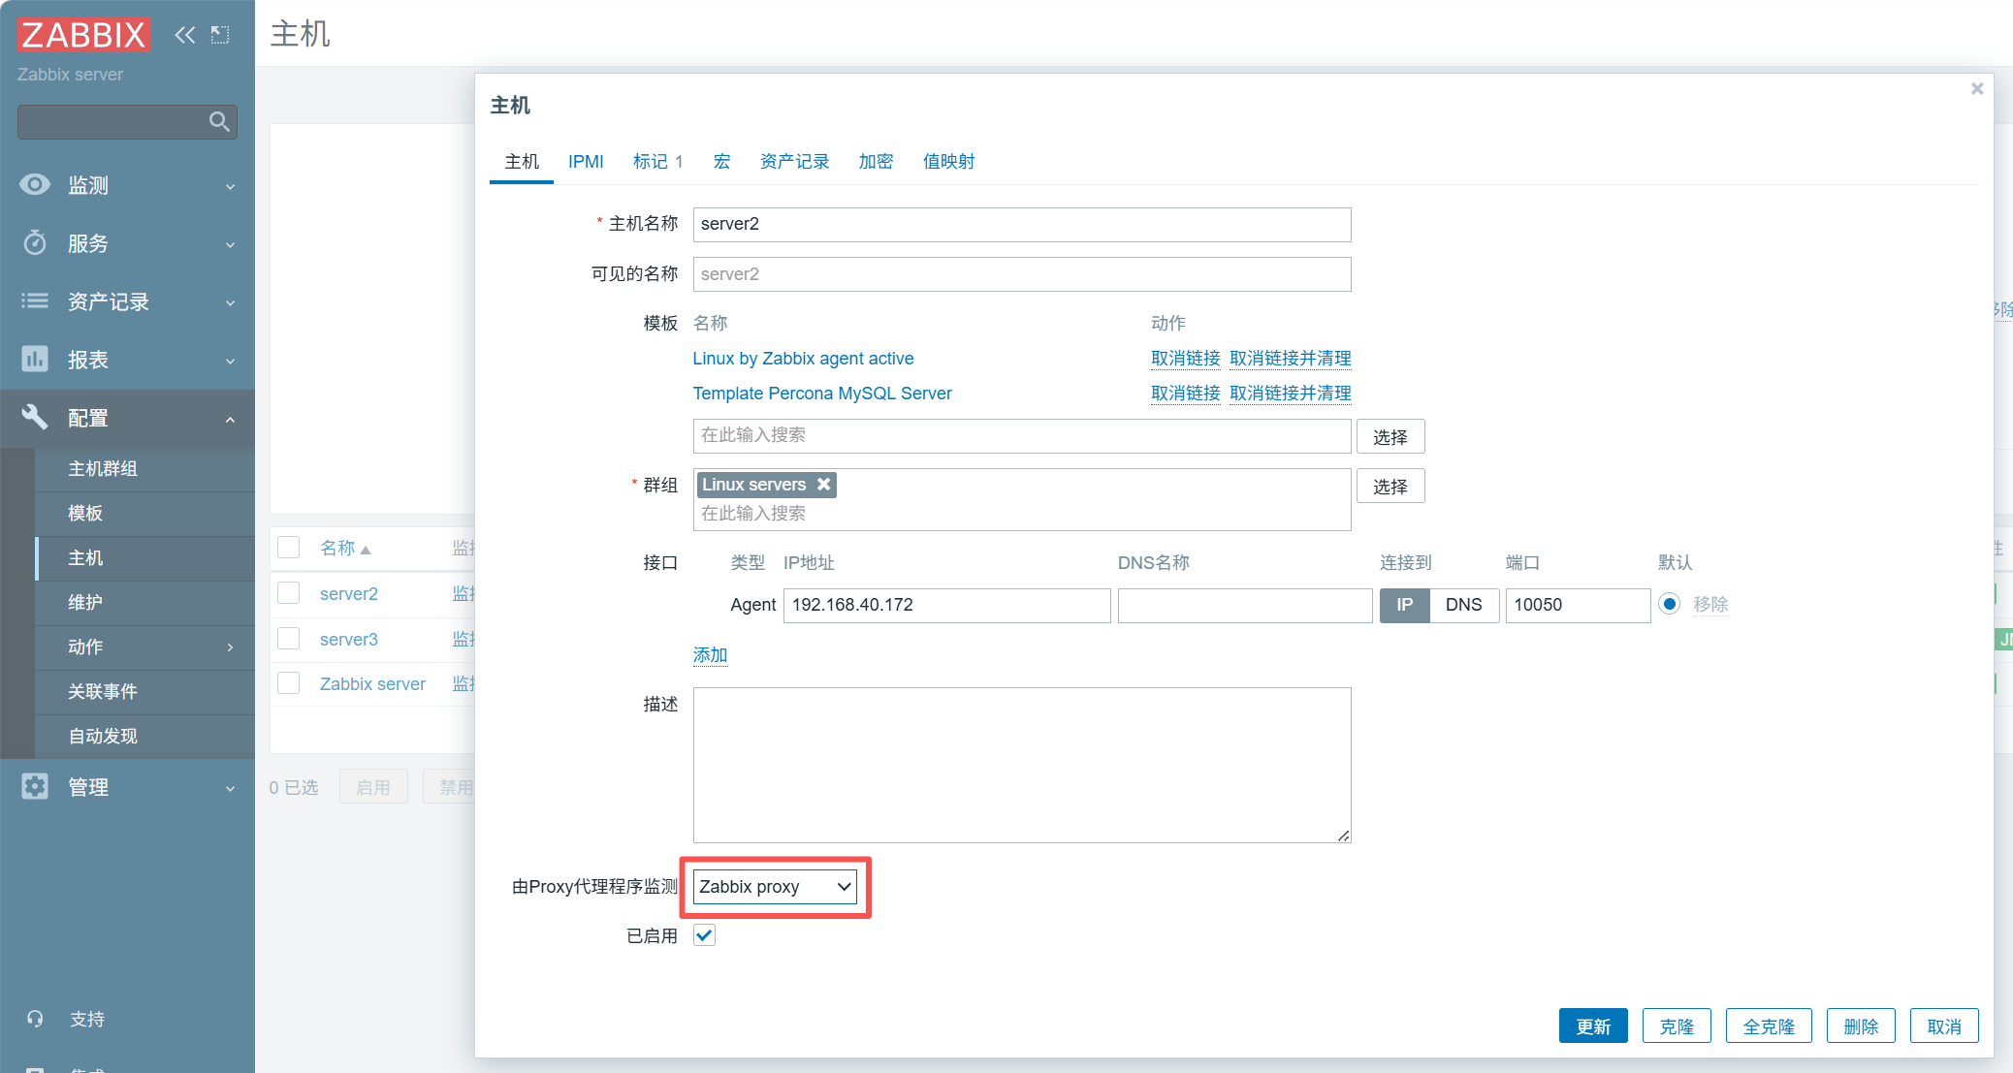This screenshot has height=1073, width=2013.
Task: Expand the 监测 menu section
Action: 230,186
